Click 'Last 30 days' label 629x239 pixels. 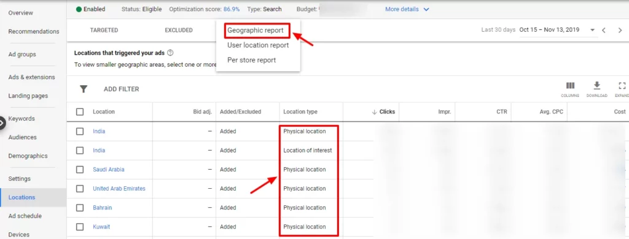[x=498, y=30]
